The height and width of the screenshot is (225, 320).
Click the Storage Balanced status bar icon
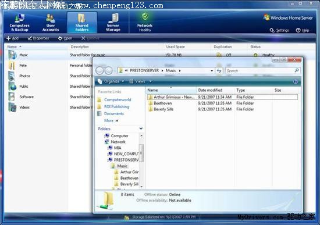(x=126, y=217)
